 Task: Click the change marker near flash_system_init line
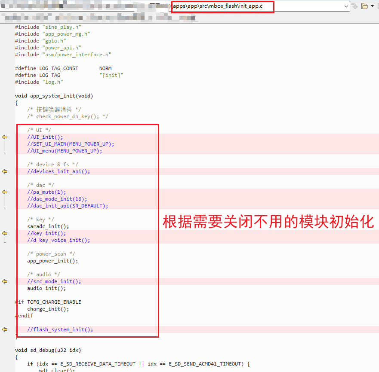tap(4, 329)
